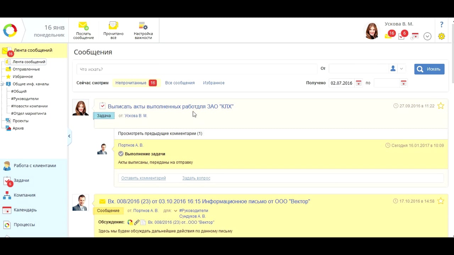Collapse Общие инф. каналы tree node

pos(2,84)
